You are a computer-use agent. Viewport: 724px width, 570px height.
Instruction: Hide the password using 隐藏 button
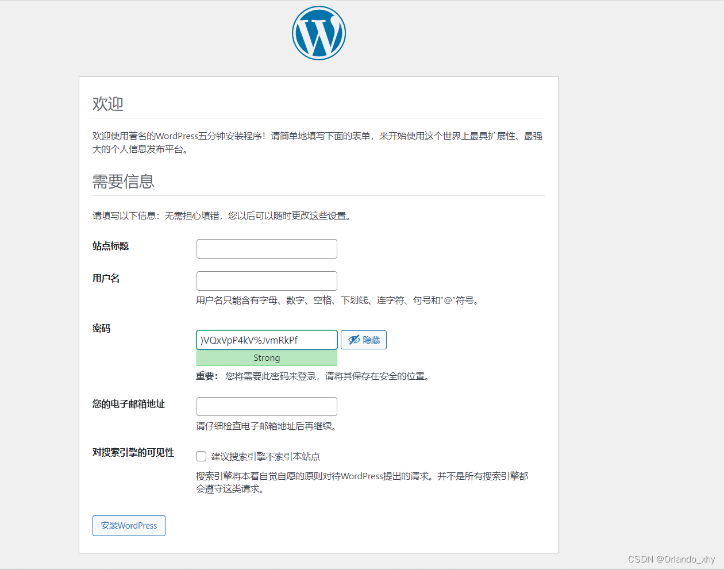click(x=364, y=340)
